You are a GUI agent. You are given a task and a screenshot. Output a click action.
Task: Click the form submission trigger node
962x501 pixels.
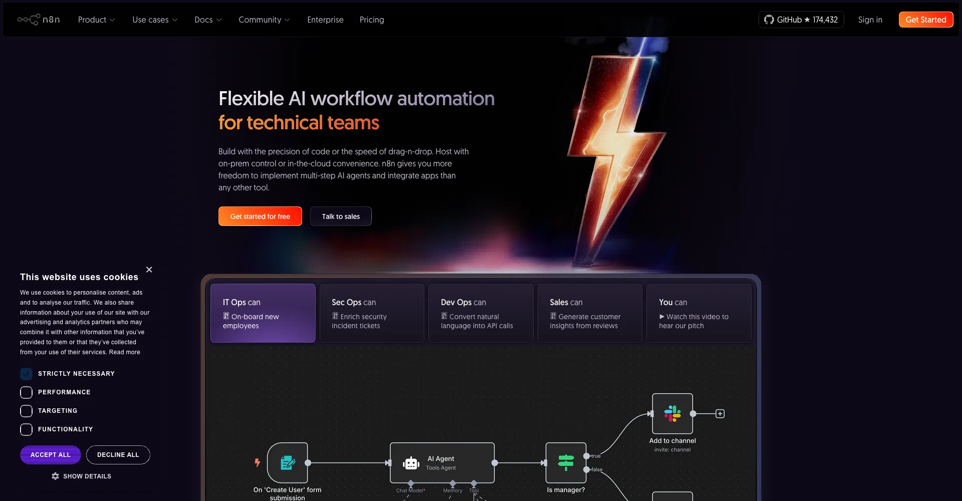coord(287,463)
